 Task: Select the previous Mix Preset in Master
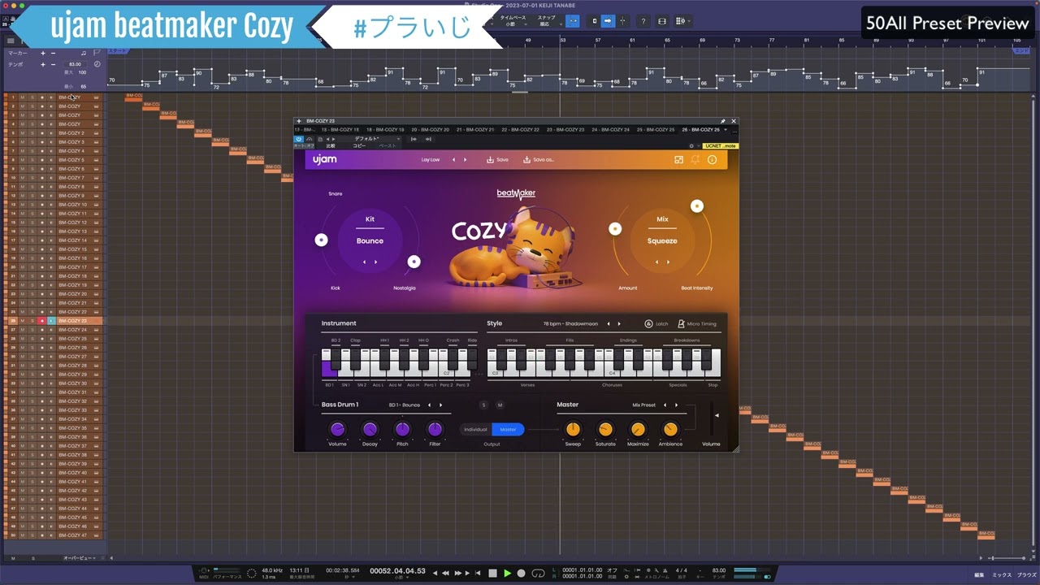(x=665, y=405)
